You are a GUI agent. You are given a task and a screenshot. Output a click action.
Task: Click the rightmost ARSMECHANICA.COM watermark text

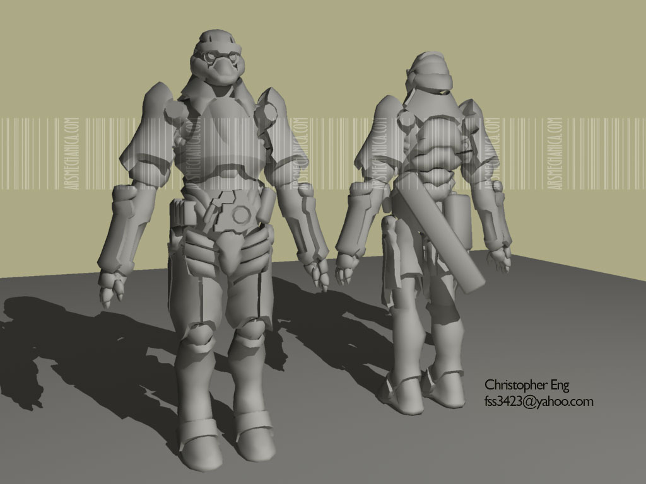pos(554,153)
